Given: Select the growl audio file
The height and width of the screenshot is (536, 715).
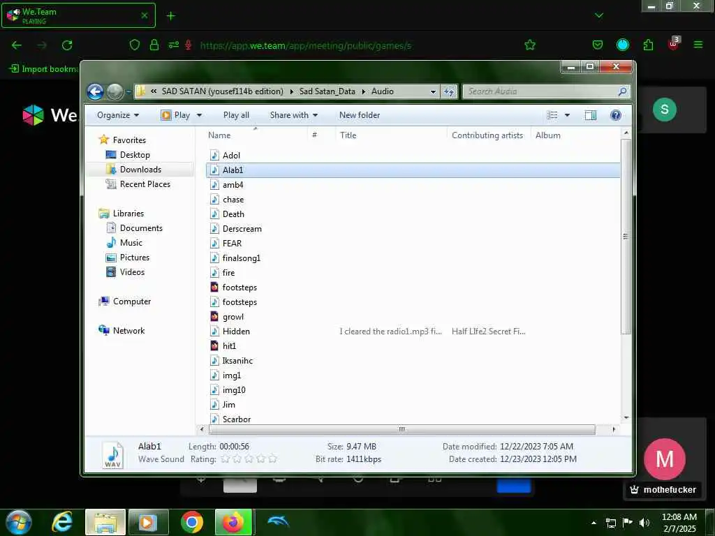Looking at the screenshot, I should (233, 317).
